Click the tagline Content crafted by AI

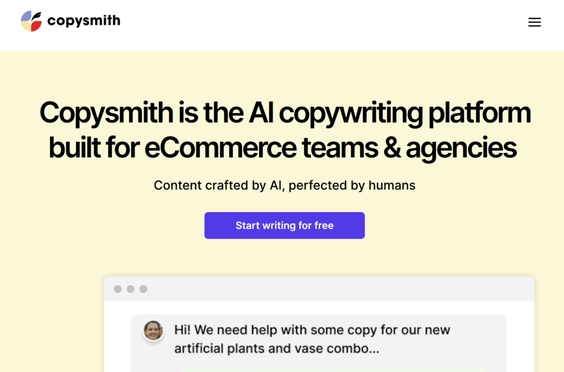(x=284, y=185)
